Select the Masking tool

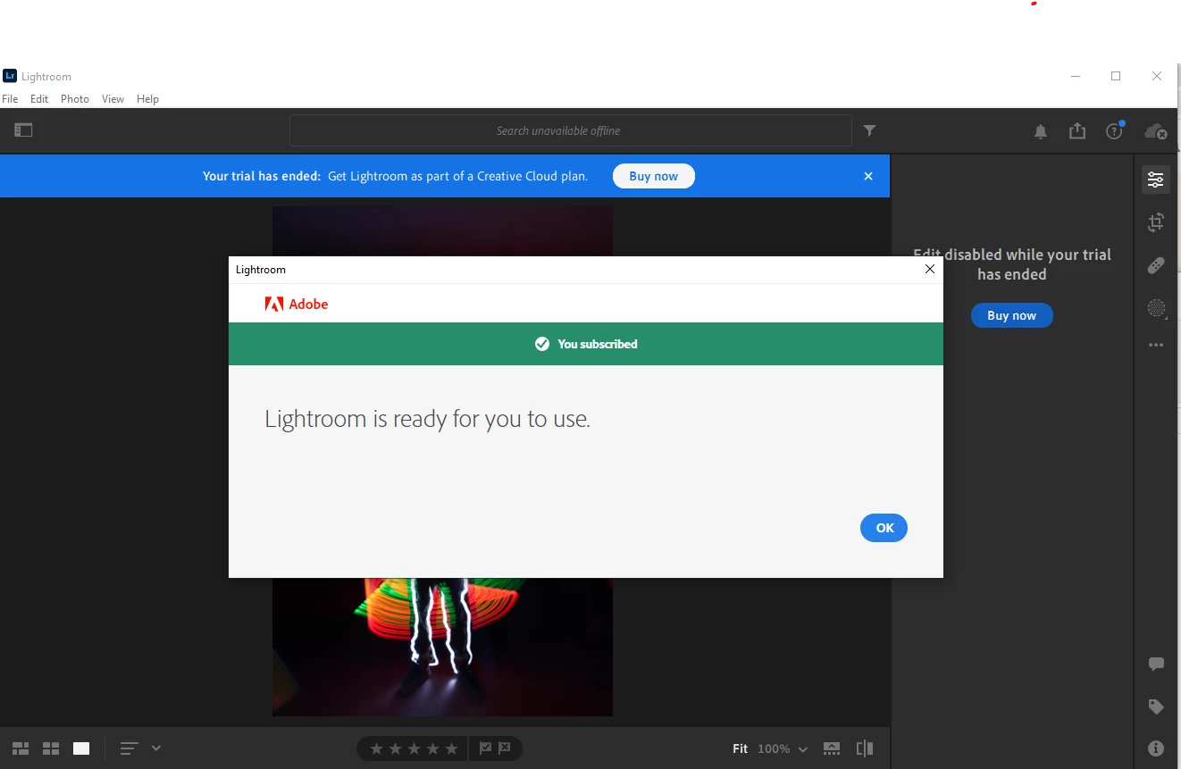click(1156, 308)
